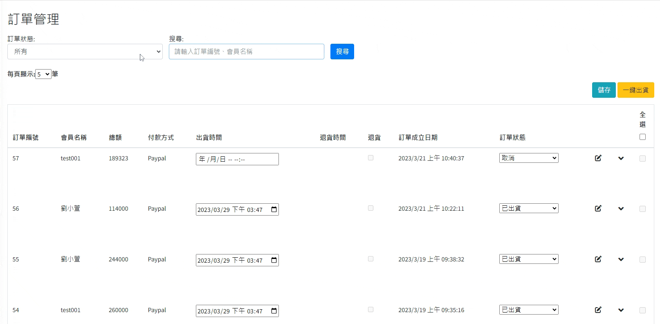Focus the order number search input field
660x324 pixels.
[x=247, y=52]
